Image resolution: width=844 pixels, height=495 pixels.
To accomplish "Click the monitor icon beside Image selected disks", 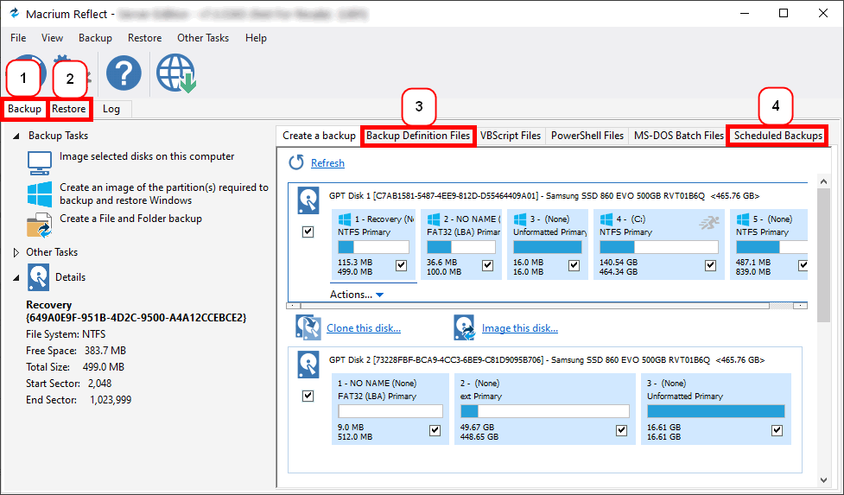I will 40,163.
